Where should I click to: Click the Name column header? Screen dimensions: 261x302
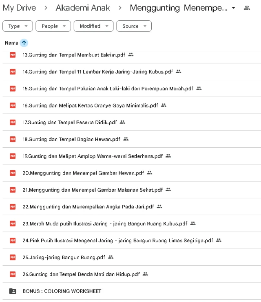(11, 43)
